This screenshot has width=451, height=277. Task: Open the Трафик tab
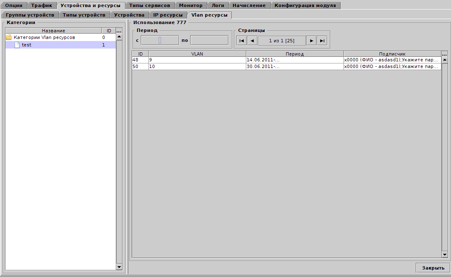click(x=42, y=5)
